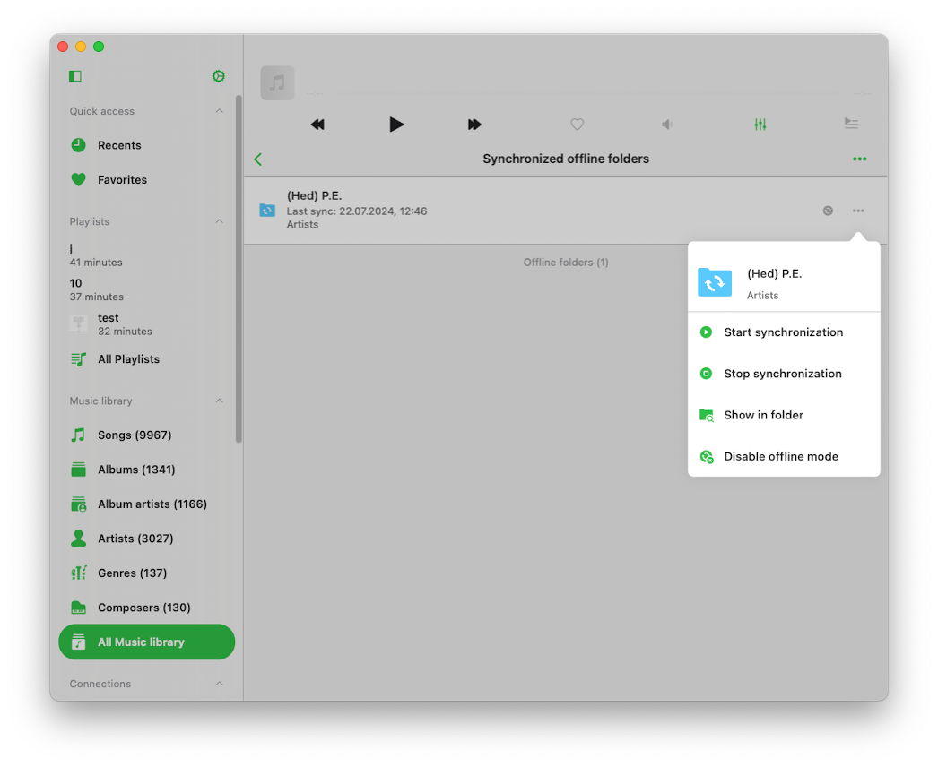Open the Composers library icon
The width and height of the screenshot is (938, 767).
pyautogui.click(x=77, y=608)
